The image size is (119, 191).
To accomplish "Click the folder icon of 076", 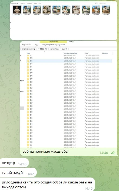I will pos(28,70).
